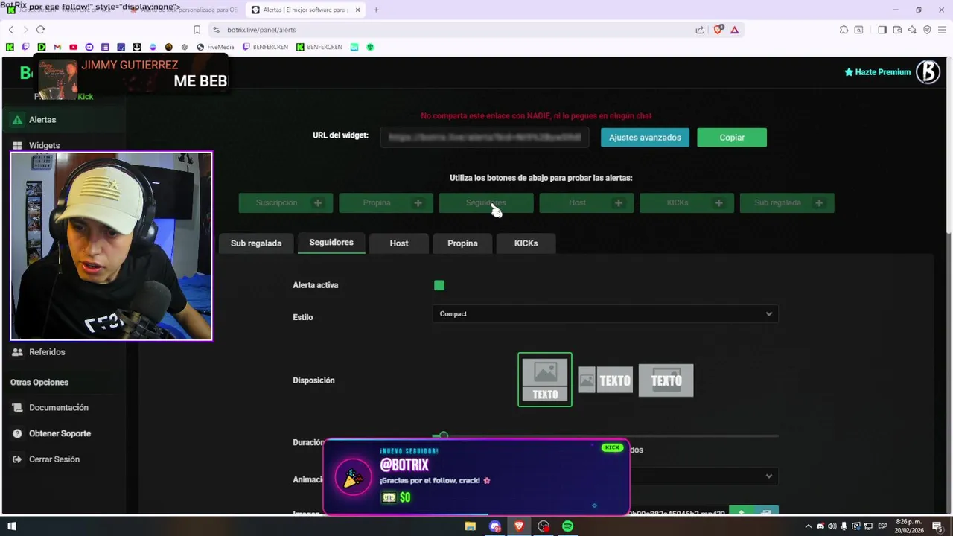Viewport: 953px width, 536px height.
Task: Close the Alertas browser tab
Action: pyautogui.click(x=358, y=10)
